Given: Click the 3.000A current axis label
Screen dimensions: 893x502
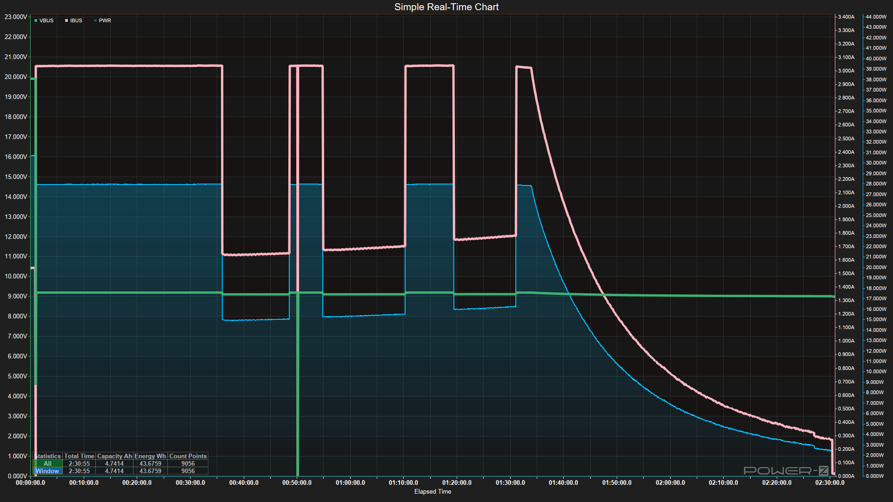Looking at the screenshot, I should (846, 71).
